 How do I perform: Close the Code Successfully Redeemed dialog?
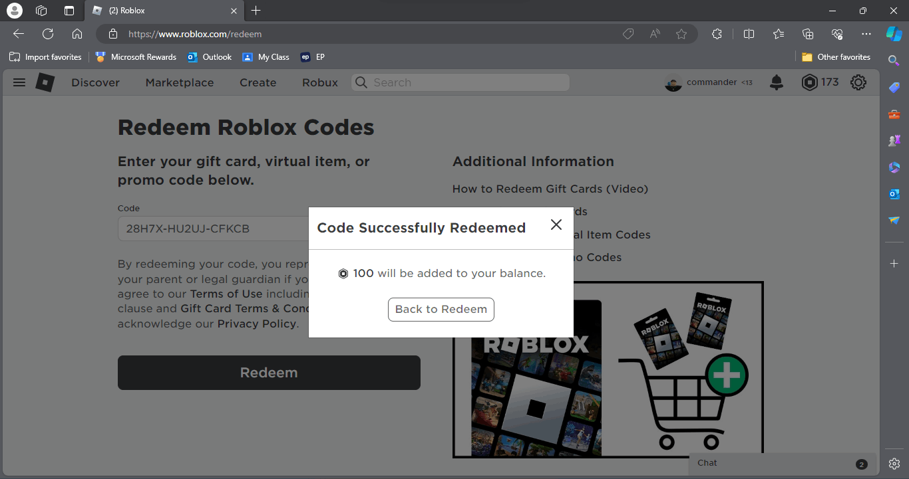556,225
